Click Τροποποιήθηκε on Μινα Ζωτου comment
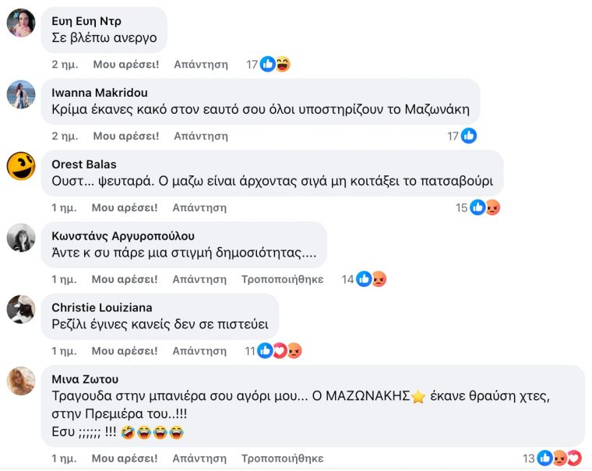This screenshot has height=471, width=592. [282, 459]
